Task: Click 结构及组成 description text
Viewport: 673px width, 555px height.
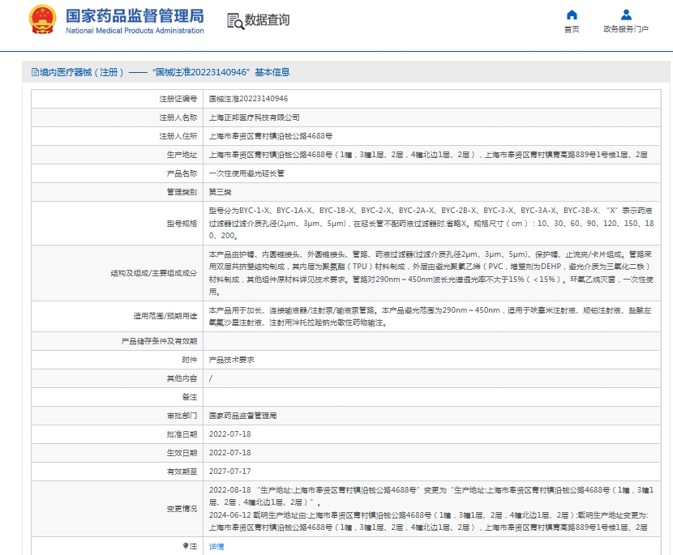Action: [431, 273]
